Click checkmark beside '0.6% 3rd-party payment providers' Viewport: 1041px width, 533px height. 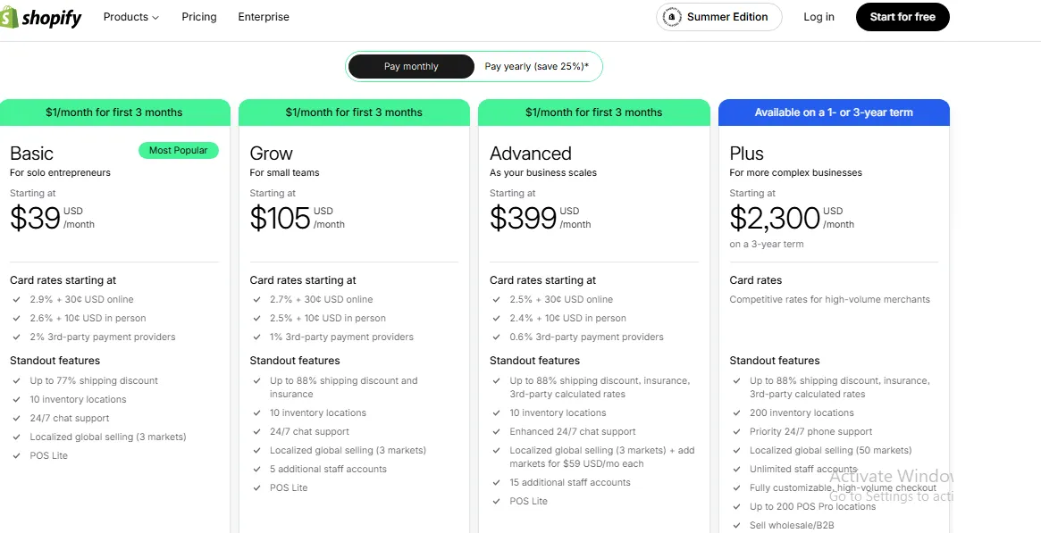click(497, 337)
